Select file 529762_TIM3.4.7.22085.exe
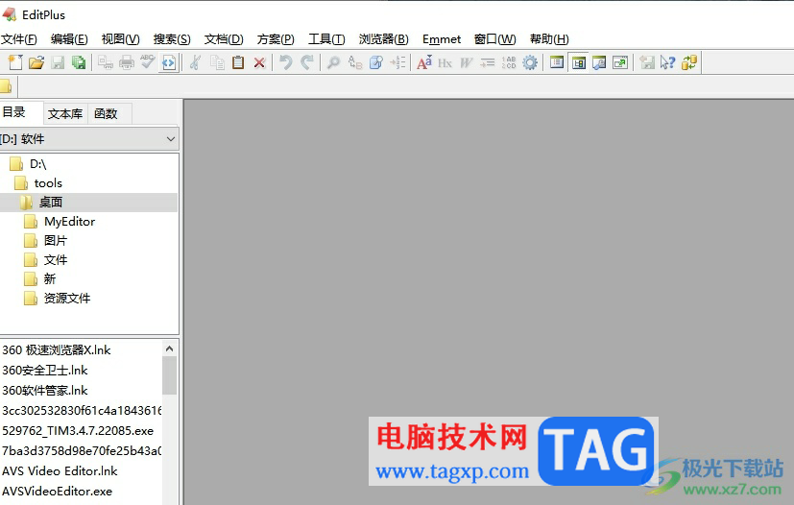 [78, 430]
